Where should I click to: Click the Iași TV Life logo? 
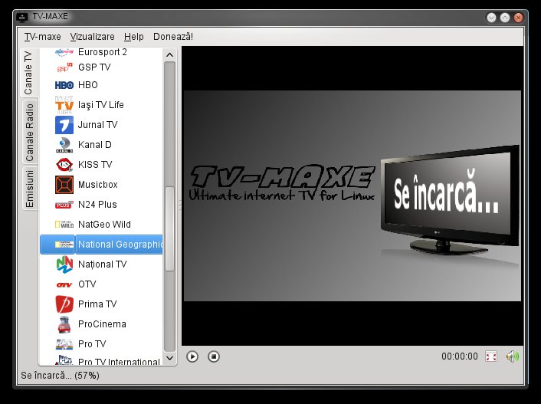click(64, 105)
